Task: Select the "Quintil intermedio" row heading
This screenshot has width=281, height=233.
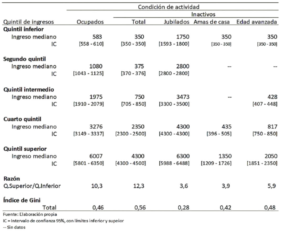Action: pos(29,89)
